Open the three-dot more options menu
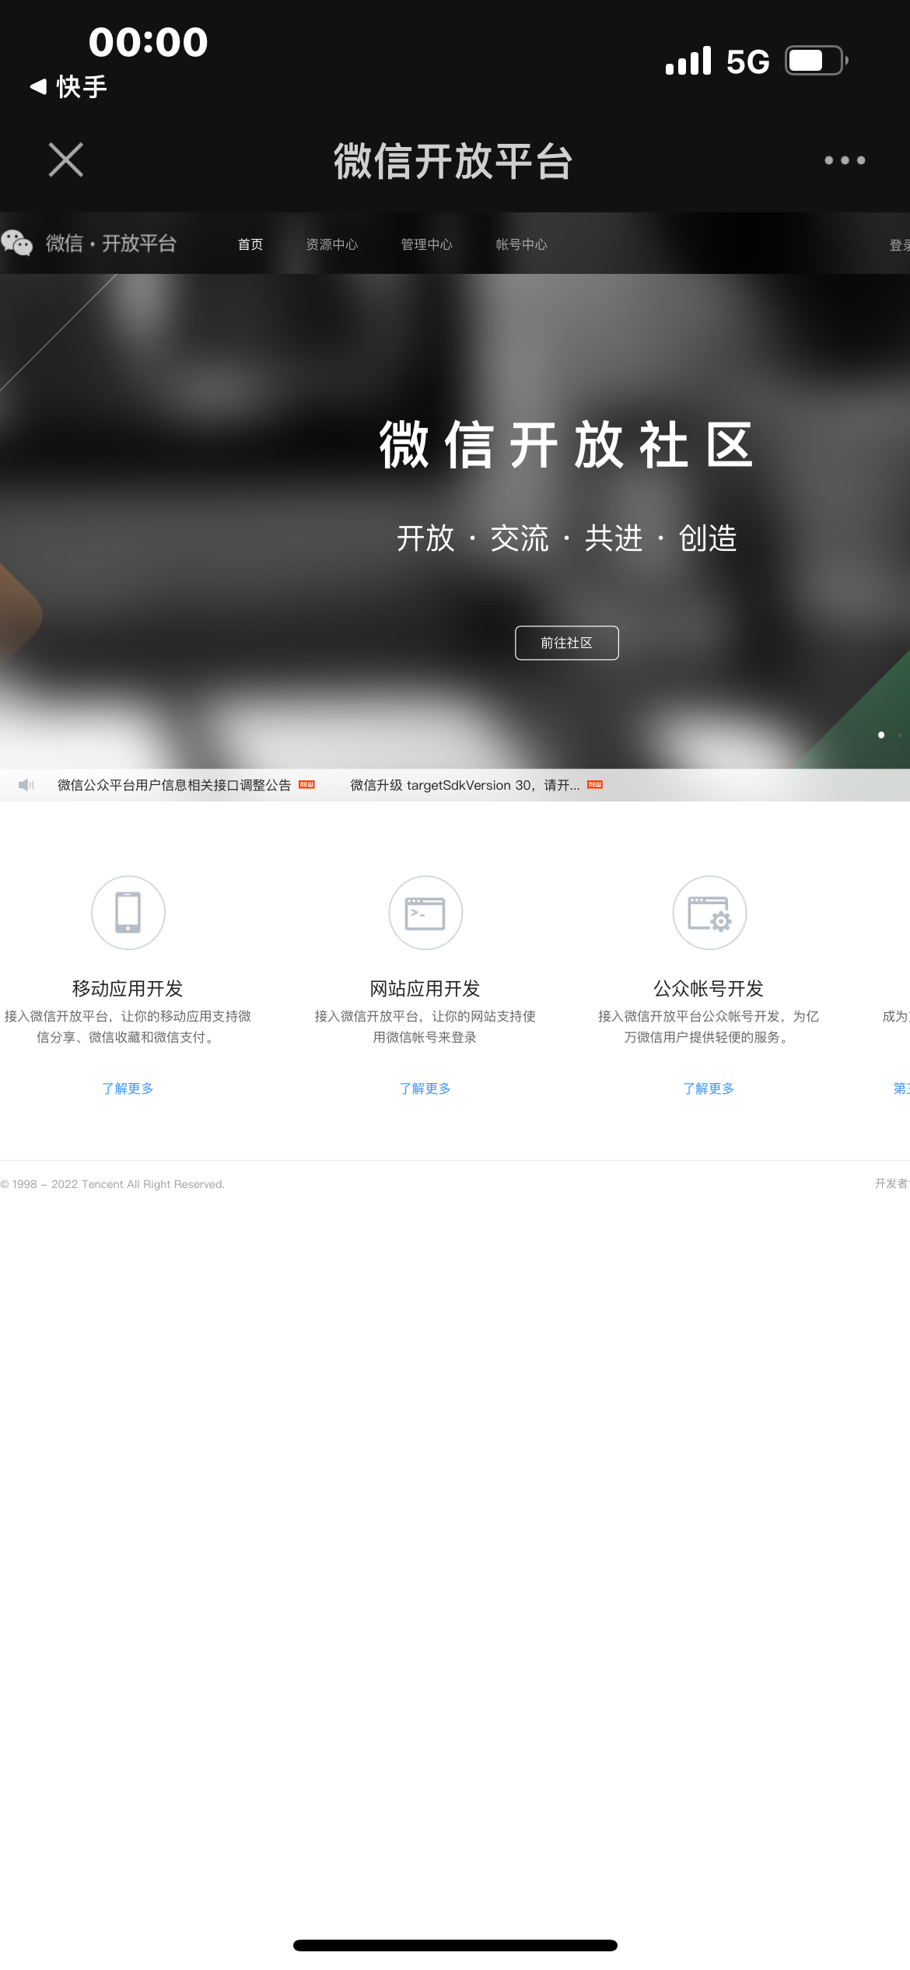The image size is (910, 1970). [845, 160]
